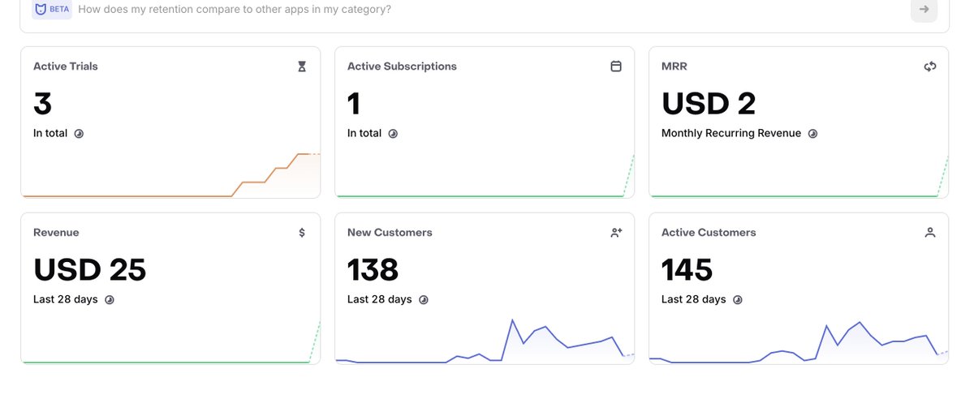974x395 pixels.
Task: Click the Active Trials value 3
Action: pyautogui.click(x=43, y=104)
